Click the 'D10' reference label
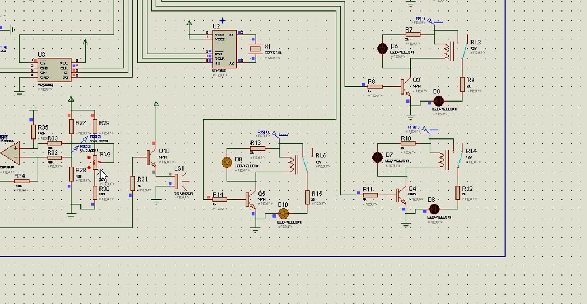This screenshot has height=304, width=587. point(283,204)
